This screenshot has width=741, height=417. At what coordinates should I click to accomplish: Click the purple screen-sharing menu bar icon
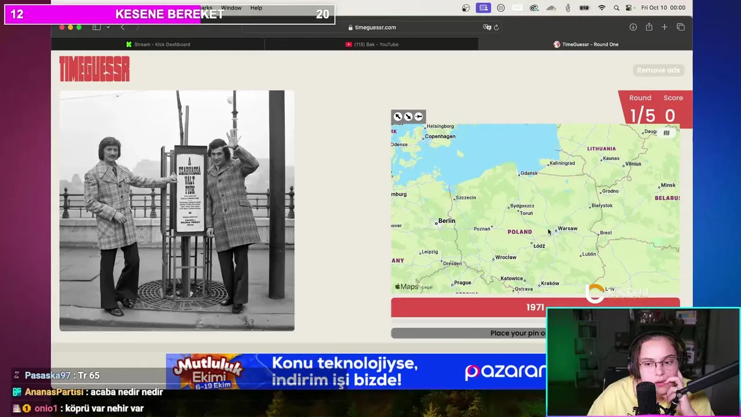point(483,8)
